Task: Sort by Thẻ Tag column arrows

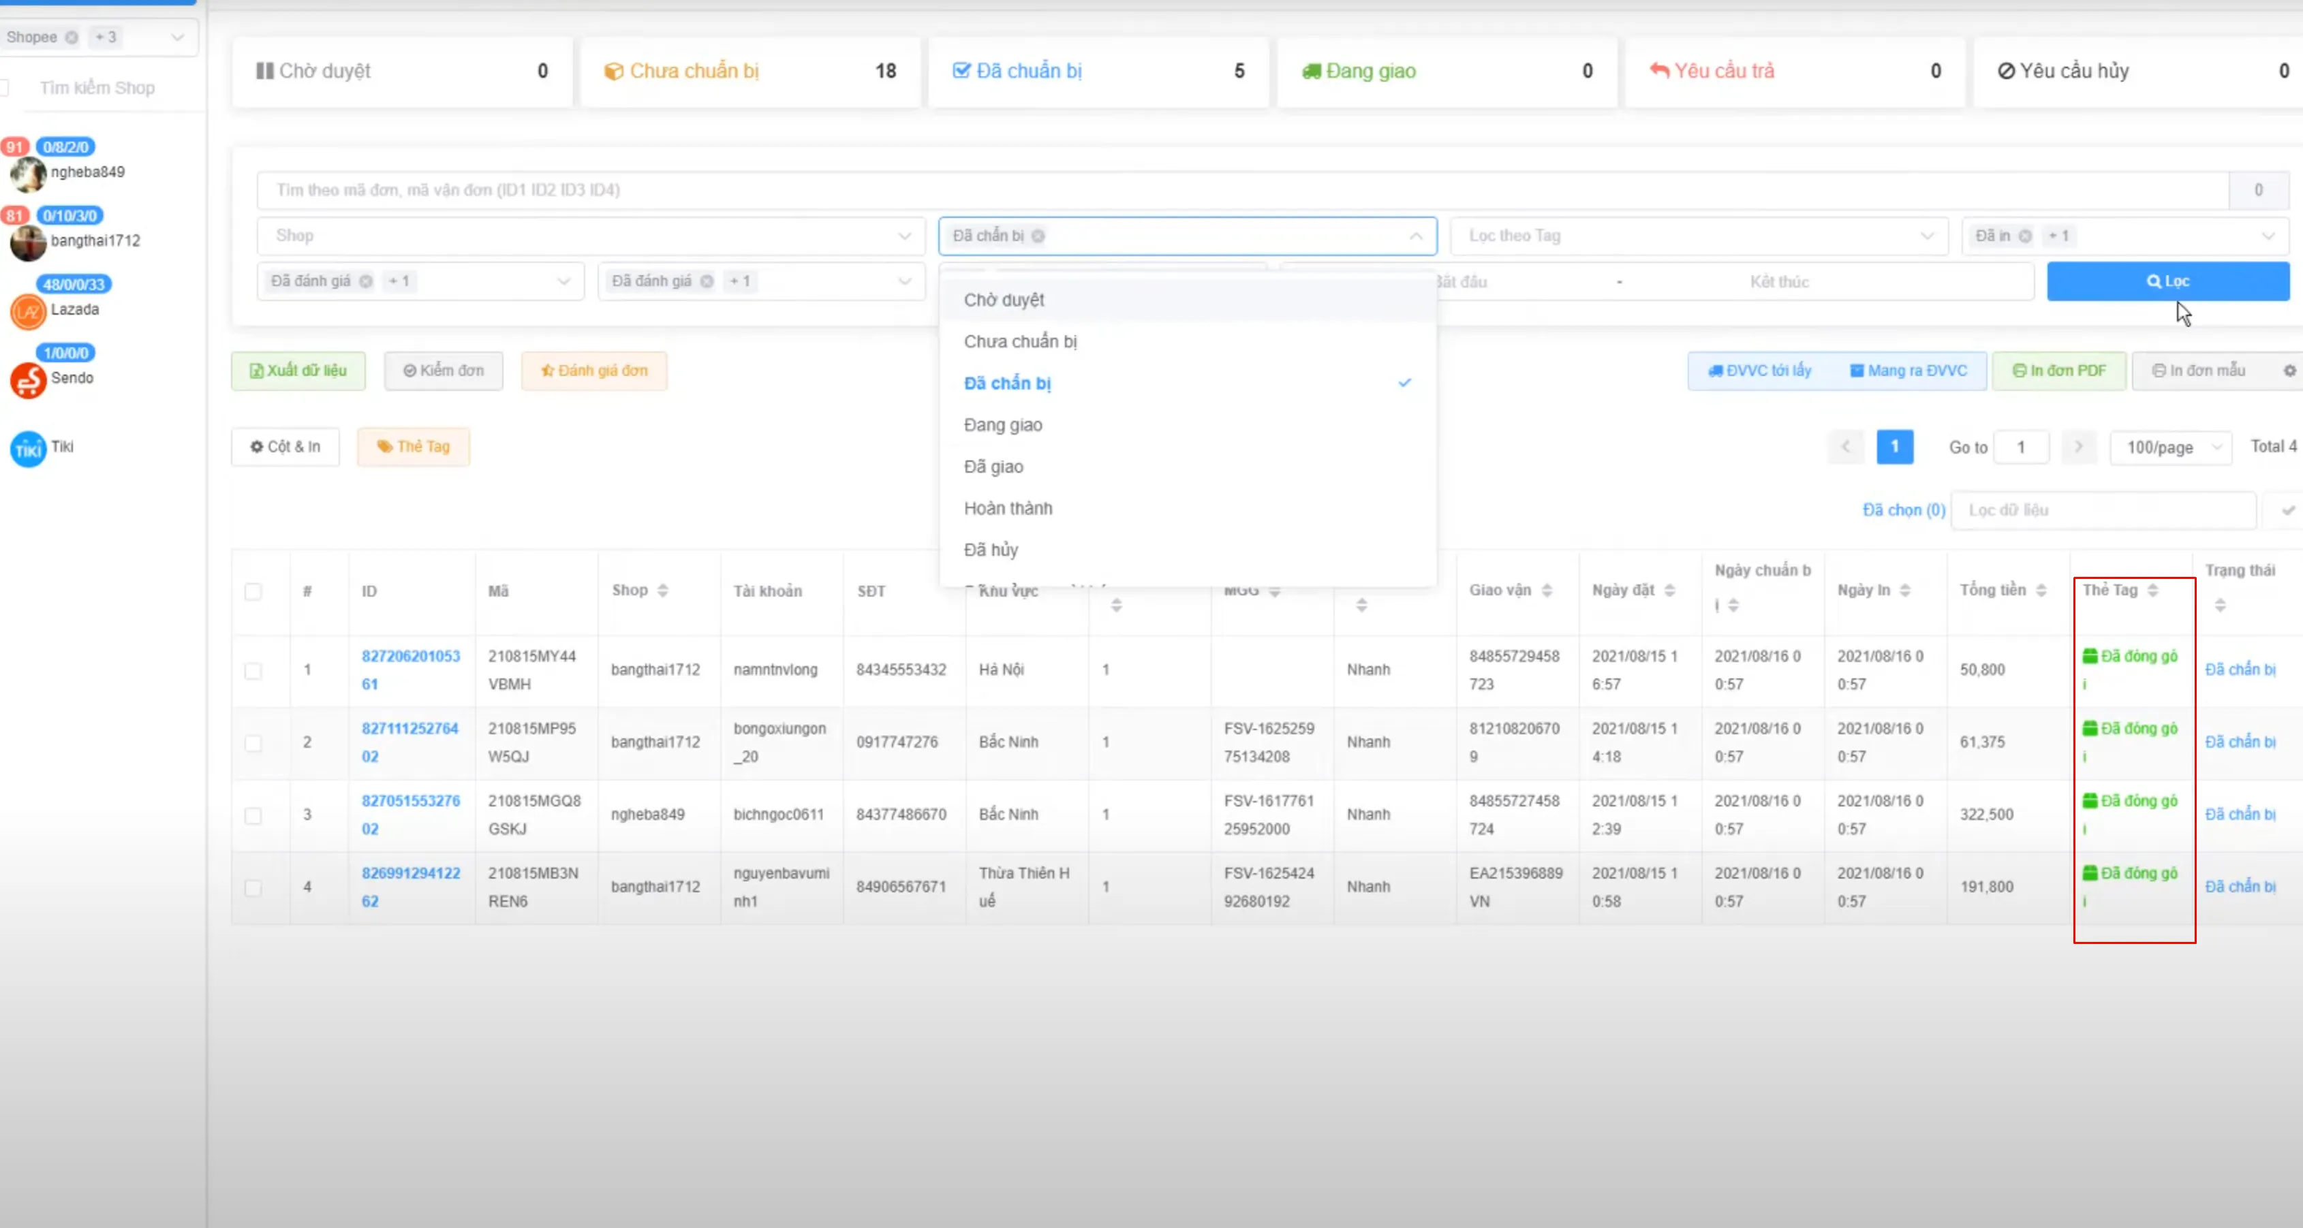Action: pos(2153,591)
